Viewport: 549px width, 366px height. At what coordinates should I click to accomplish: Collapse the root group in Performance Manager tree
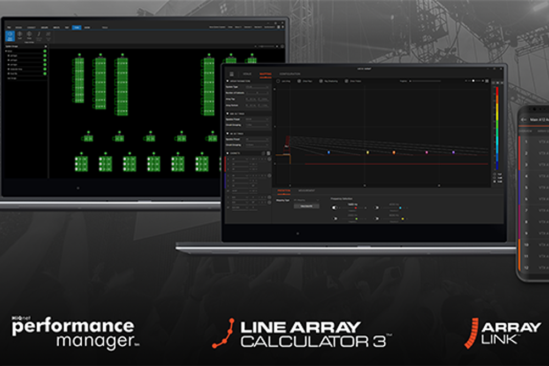[6, 51]
